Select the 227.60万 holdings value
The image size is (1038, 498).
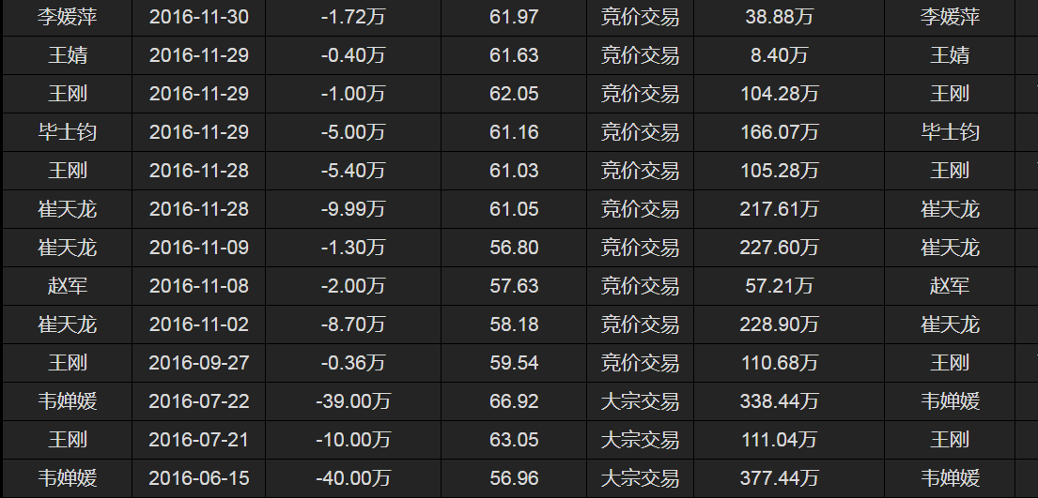(779, 248)
